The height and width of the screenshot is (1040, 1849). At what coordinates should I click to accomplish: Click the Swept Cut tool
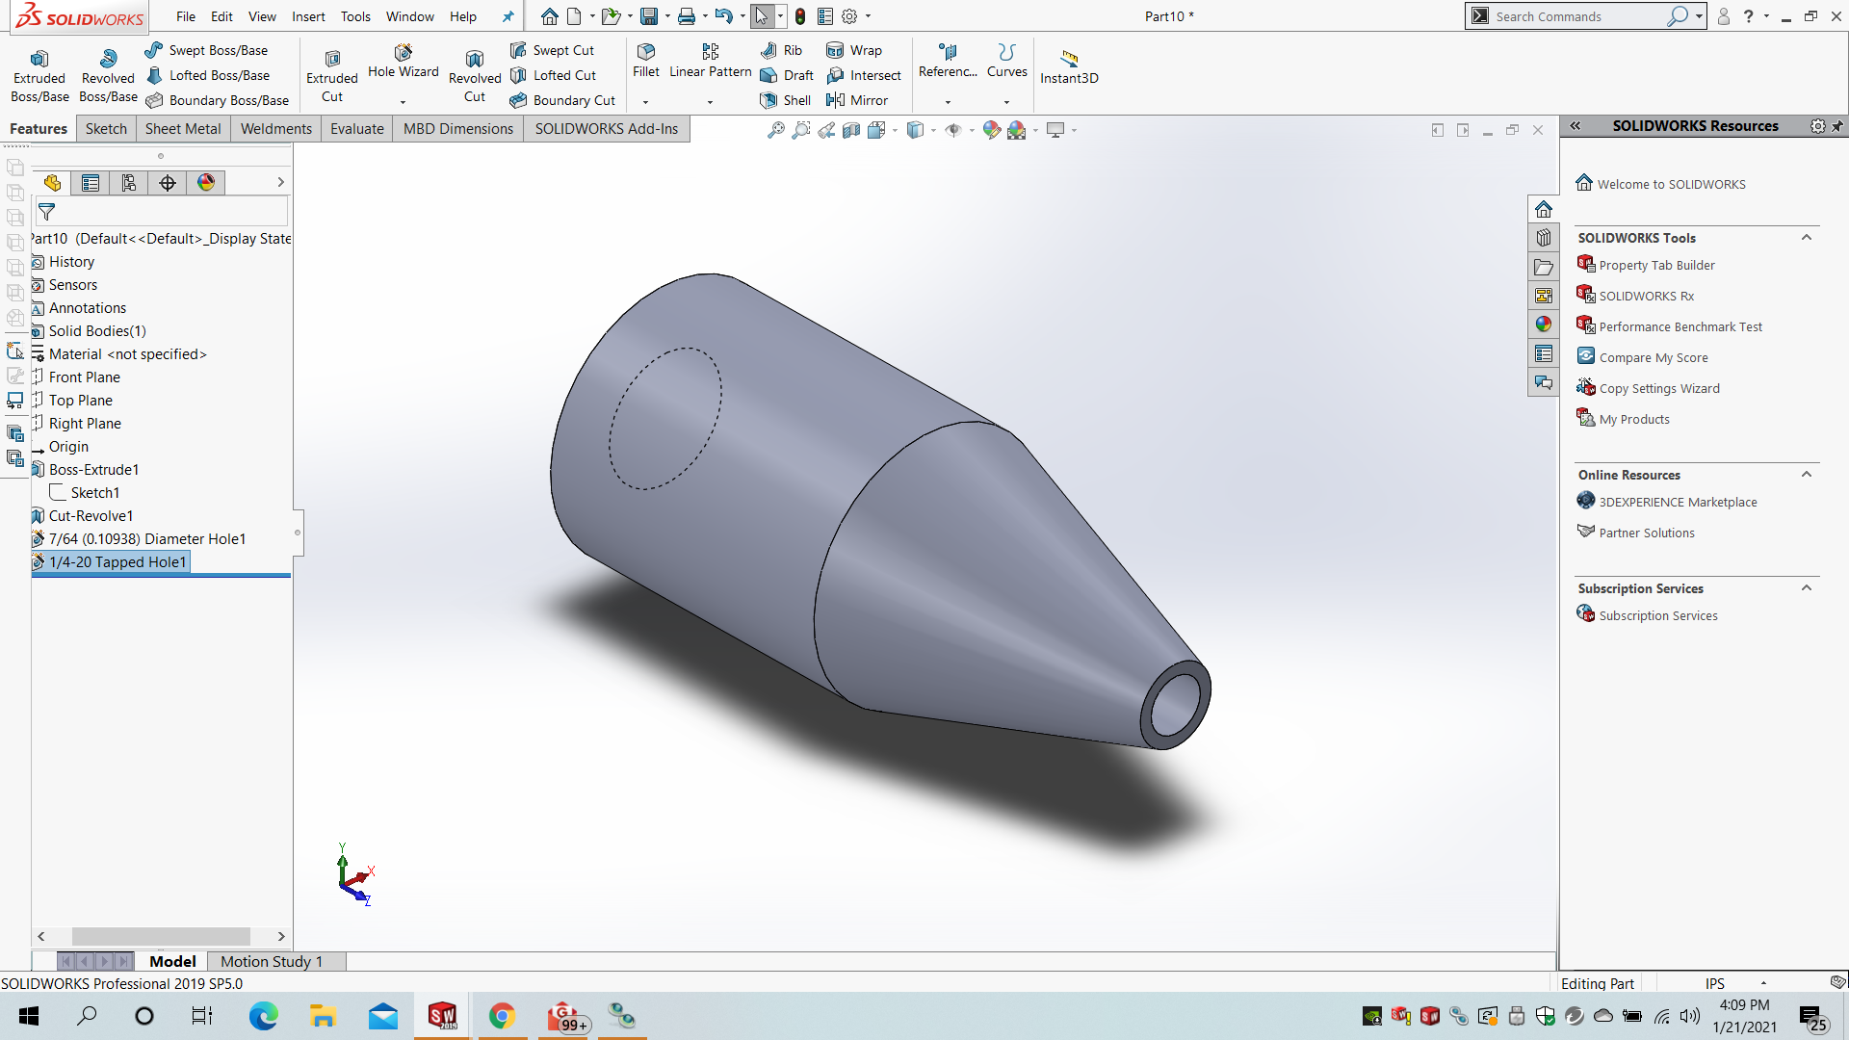point(552,50)
